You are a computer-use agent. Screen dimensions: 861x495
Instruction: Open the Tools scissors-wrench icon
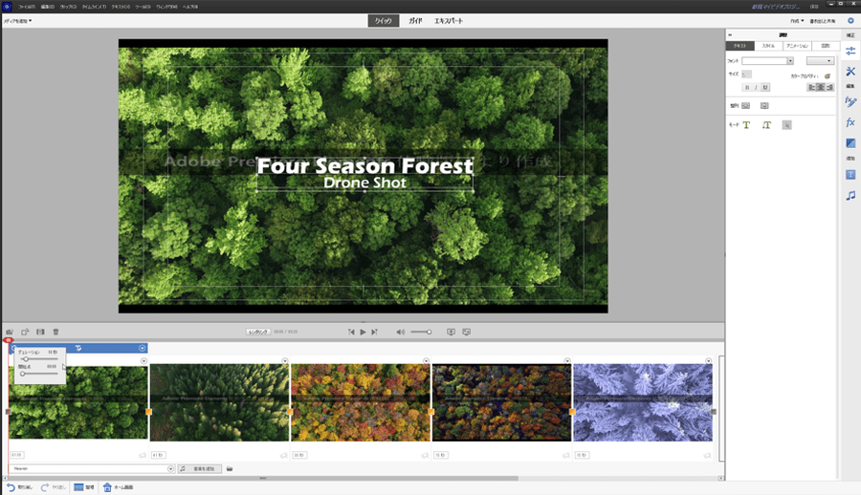click(850, 72)
